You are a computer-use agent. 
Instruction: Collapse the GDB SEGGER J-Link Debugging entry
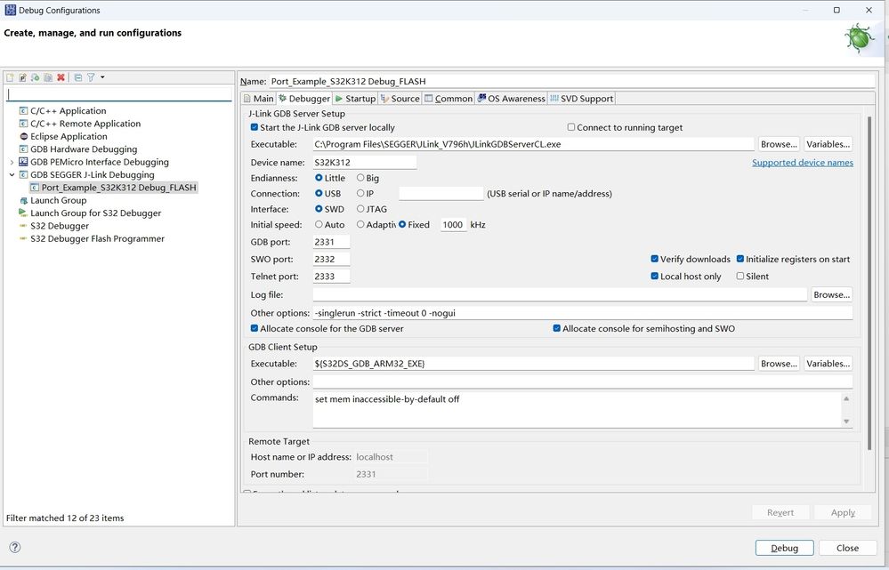click(12, 174)
